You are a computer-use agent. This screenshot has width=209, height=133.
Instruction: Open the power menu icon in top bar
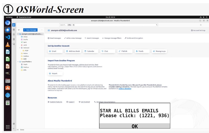point(207,17)
